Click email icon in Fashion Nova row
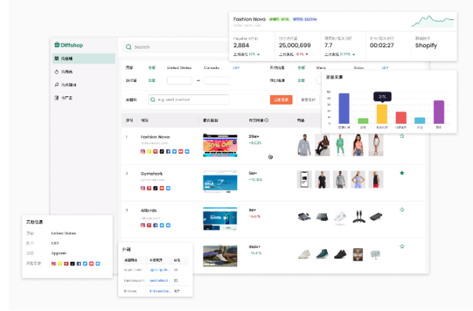 coord(187,152)
